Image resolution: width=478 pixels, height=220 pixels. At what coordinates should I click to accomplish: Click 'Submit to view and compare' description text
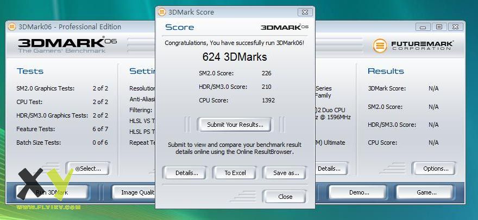(x=235, y=148)
